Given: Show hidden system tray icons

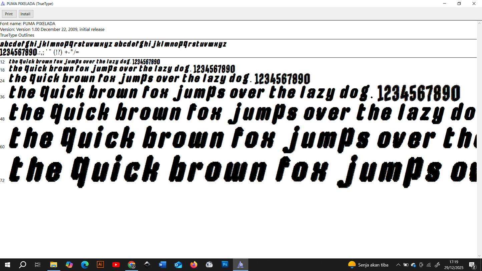Looking at the screenshot, I should tap(398, 265).
